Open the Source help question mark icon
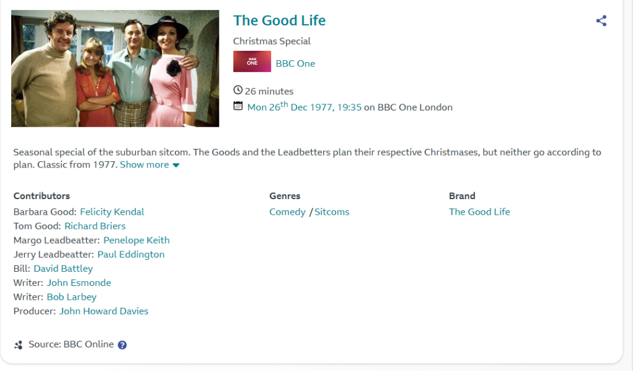This screenshot has width=635, height=371. click(122, 345)
